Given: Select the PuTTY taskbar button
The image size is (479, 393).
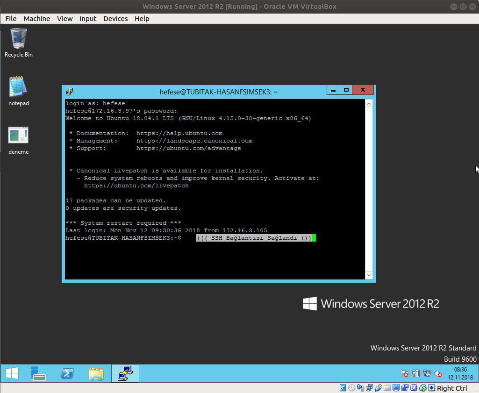Looking at the screenshot, I should pos(125,373).
